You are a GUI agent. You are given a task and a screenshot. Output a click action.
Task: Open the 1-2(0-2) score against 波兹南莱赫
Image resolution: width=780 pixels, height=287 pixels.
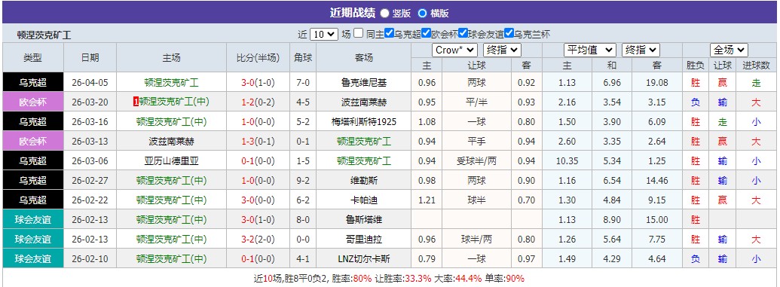pos(258,102)
